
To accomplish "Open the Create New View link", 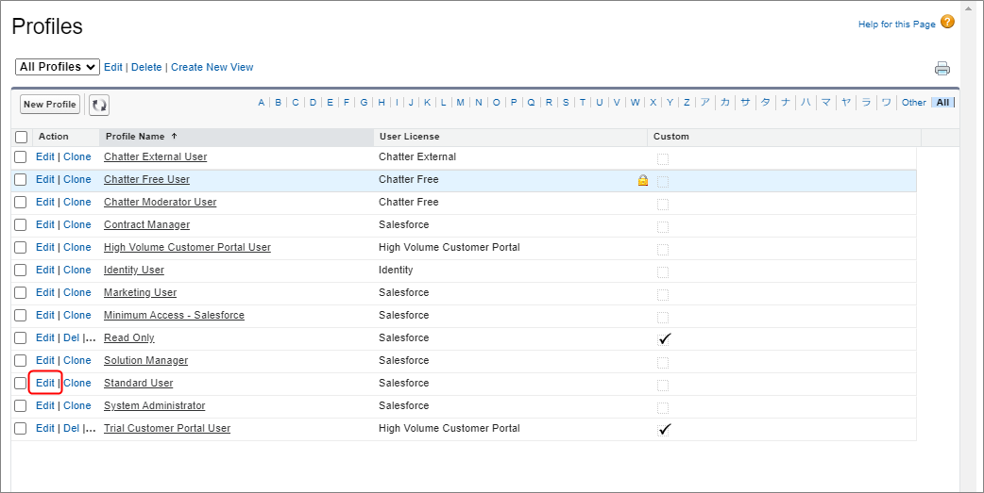I will [212, 67].
